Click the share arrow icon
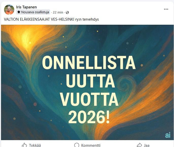Screen dimensions: 174x147 coord(139,145)
